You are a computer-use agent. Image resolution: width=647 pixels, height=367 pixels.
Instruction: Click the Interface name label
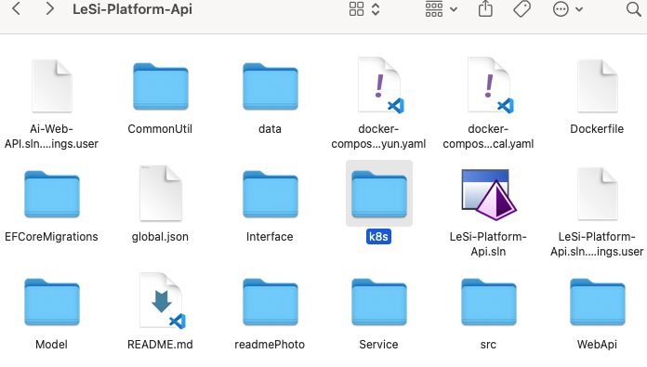(270, 237)
